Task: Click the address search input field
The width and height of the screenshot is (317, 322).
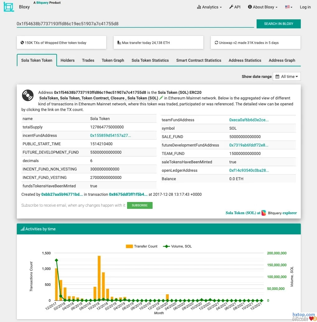Action: coord(135,24)
